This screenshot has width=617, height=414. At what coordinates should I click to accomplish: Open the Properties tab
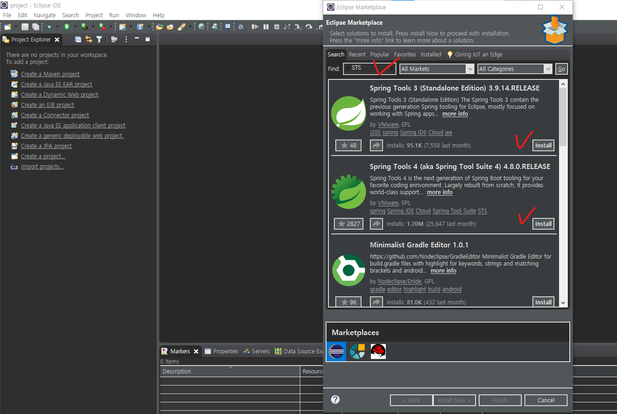click(221, 351)
